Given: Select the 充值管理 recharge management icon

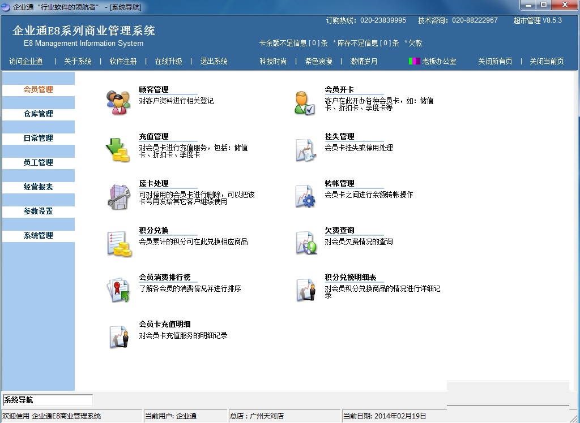Looking at the screenshot, I should tap(117, 148).
